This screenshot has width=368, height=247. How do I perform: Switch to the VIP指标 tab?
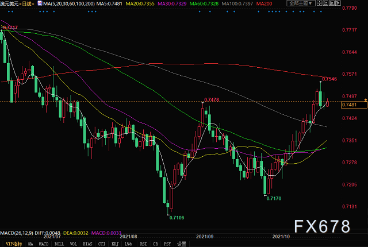point(14,244)
